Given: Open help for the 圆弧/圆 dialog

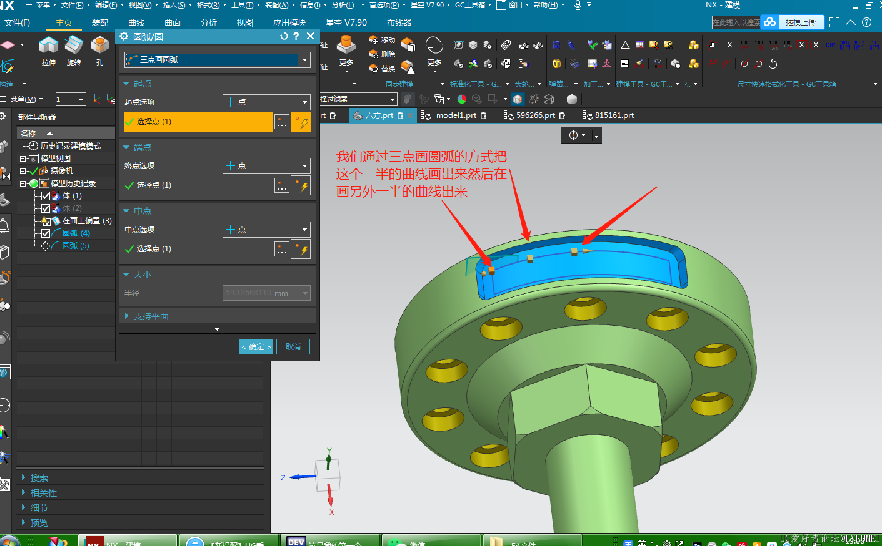Looking at the screenshot, I should coord(296,36).
